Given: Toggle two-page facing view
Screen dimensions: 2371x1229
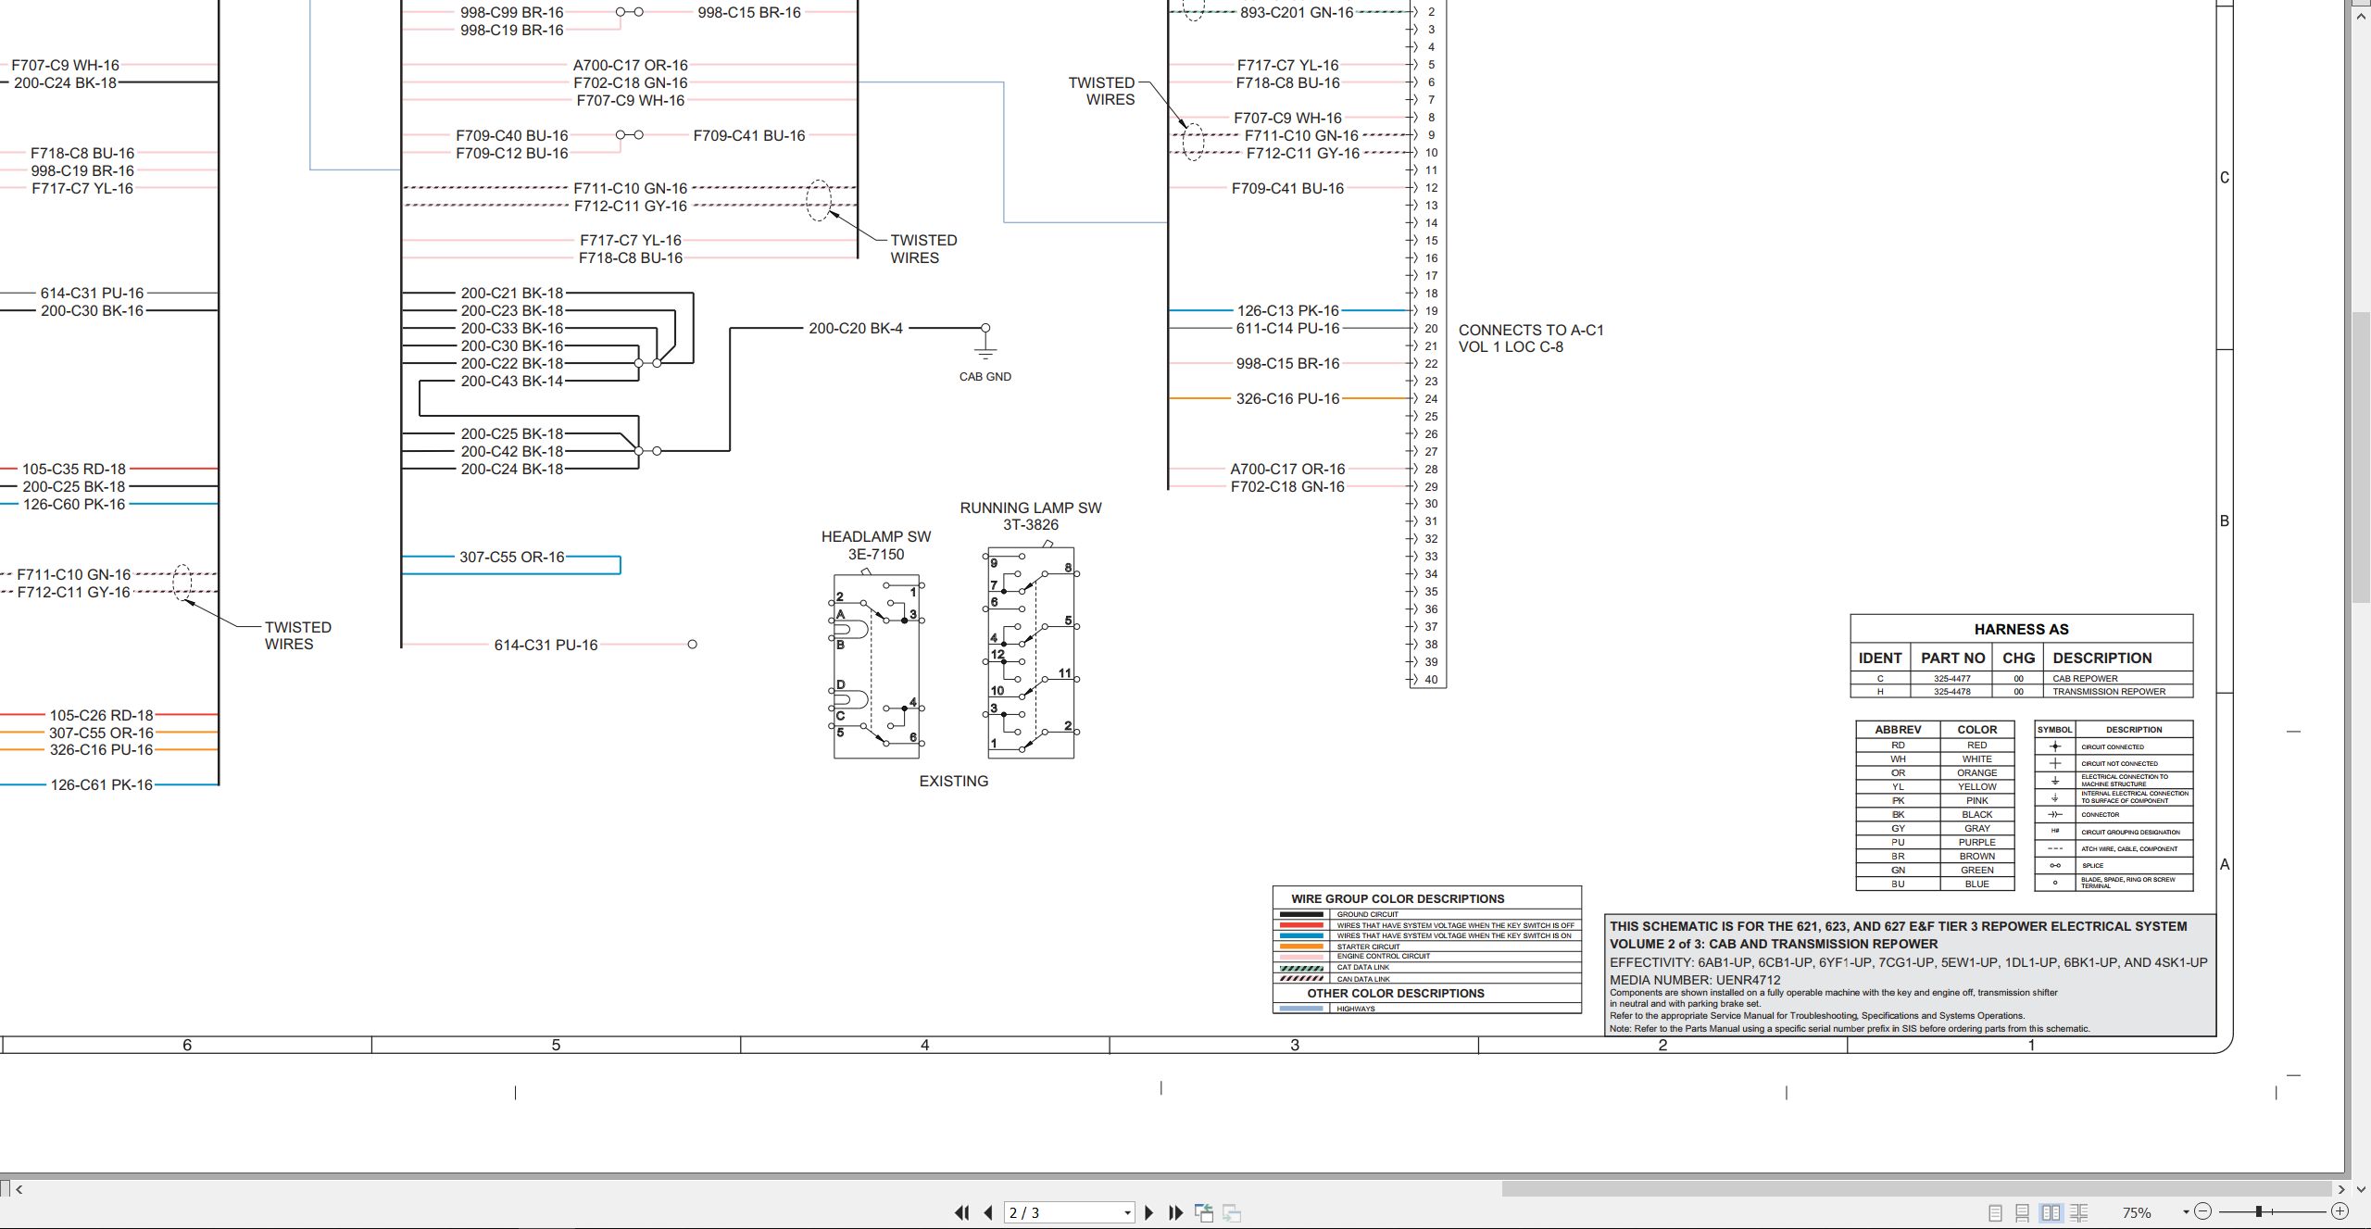Looking at the screenshot, I should (2051, 1212).
